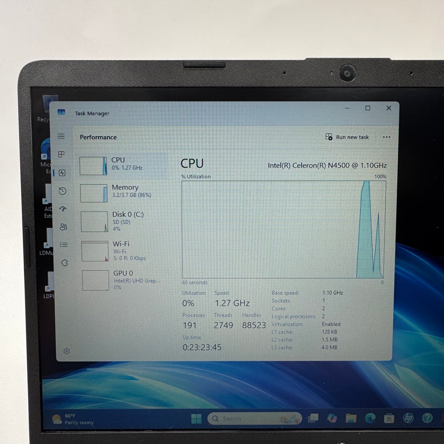
Task: Click the Wi-Fi mini graph thumbnail
Action: click(x=95, y=251)
